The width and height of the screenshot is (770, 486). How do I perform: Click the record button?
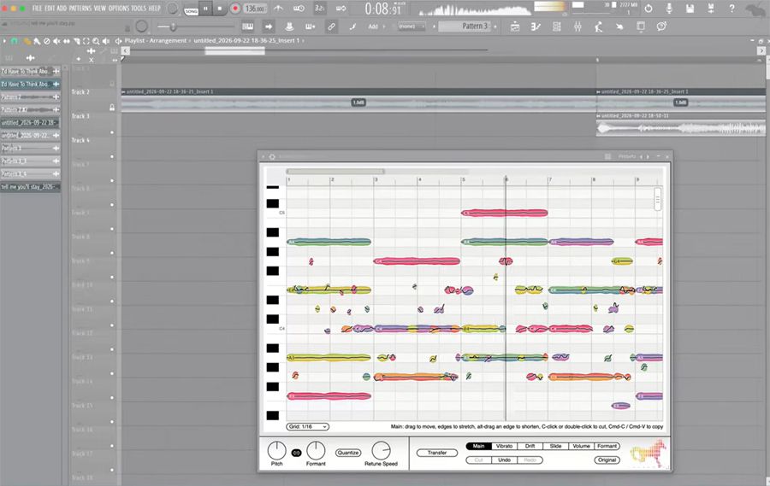(x=235, y=9)
